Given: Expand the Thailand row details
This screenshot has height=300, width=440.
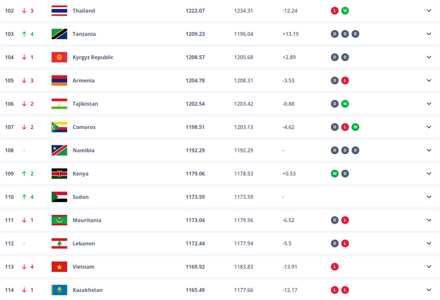Looking at the screenshot, I should [x=429, y=11].
